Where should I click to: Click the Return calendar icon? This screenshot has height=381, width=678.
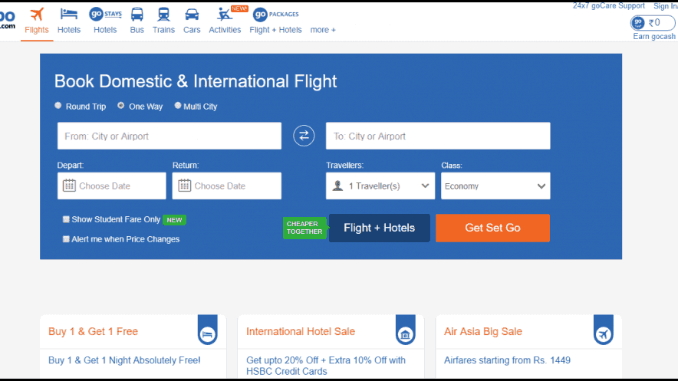tap(185, 186)
